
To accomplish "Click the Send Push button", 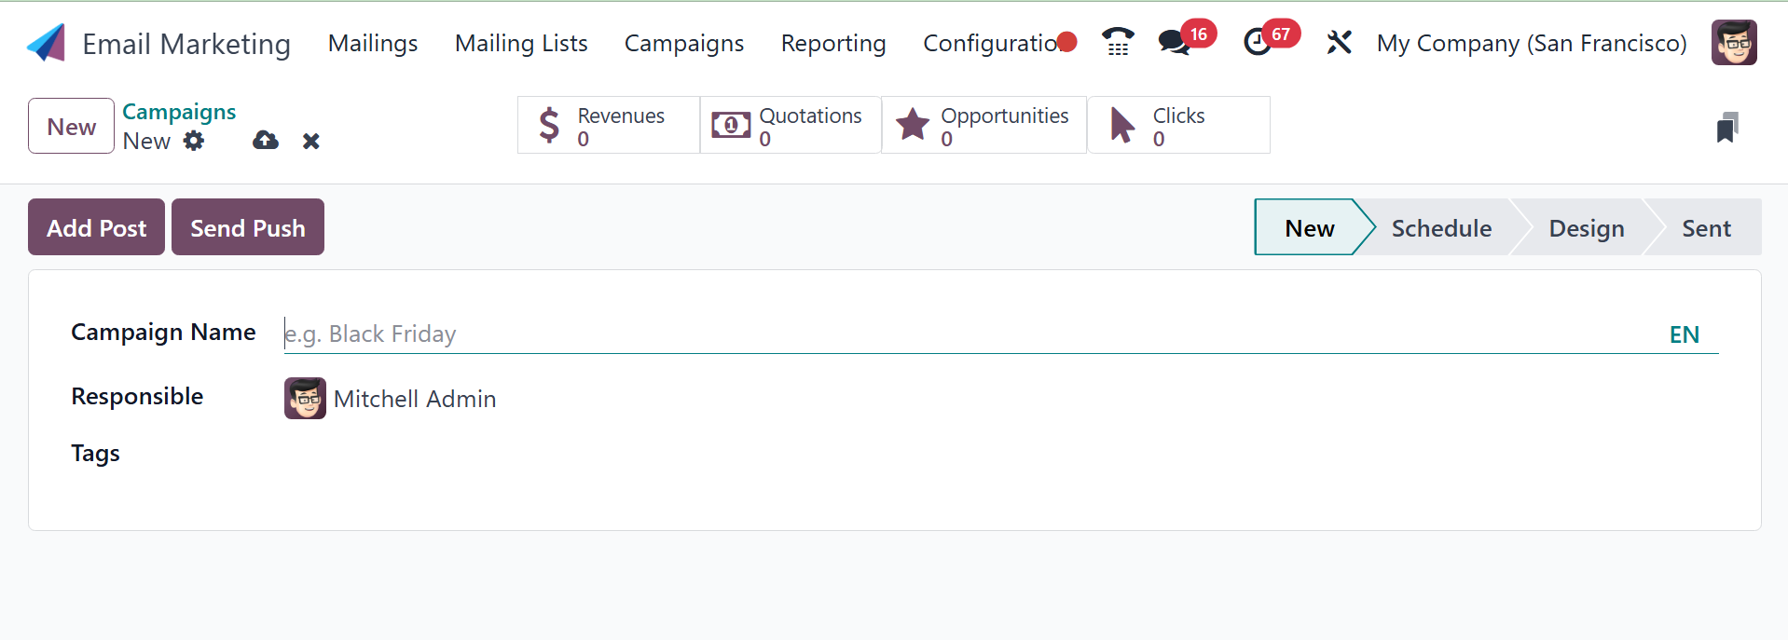I will [x=248, y=227].
